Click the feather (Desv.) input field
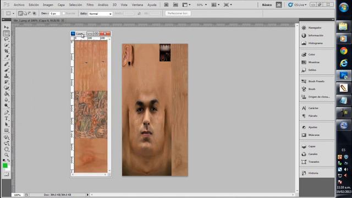This screenshot has width=352, height=198. 55,14
